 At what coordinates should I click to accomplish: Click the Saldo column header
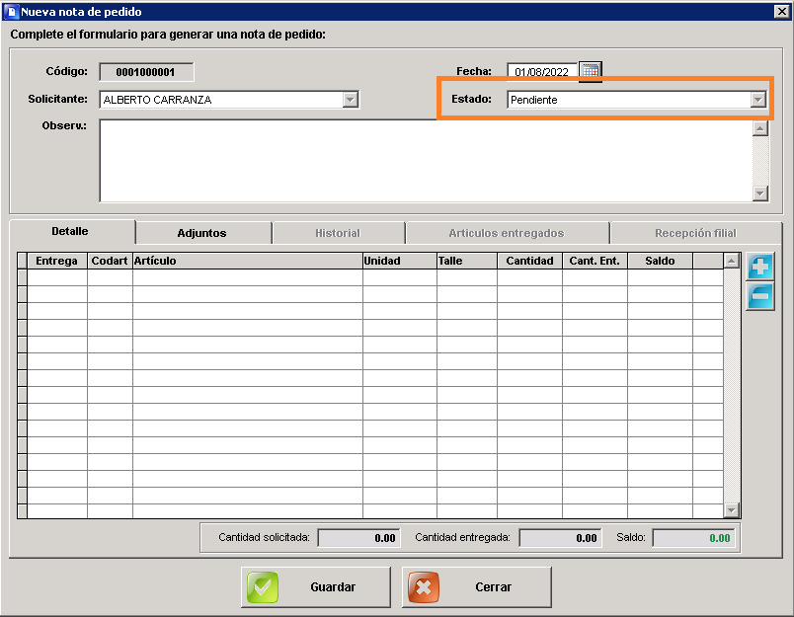tap(660, 261)
